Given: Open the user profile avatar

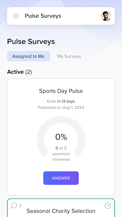Looking at the screenshot, I should pyautogui.click(x=106, y=16).
